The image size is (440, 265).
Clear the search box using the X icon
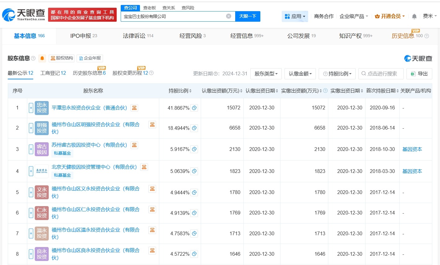click(x=228, y=16)
